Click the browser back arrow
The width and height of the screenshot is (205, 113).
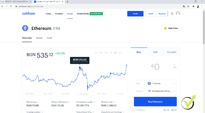click(x=2, y=6)
